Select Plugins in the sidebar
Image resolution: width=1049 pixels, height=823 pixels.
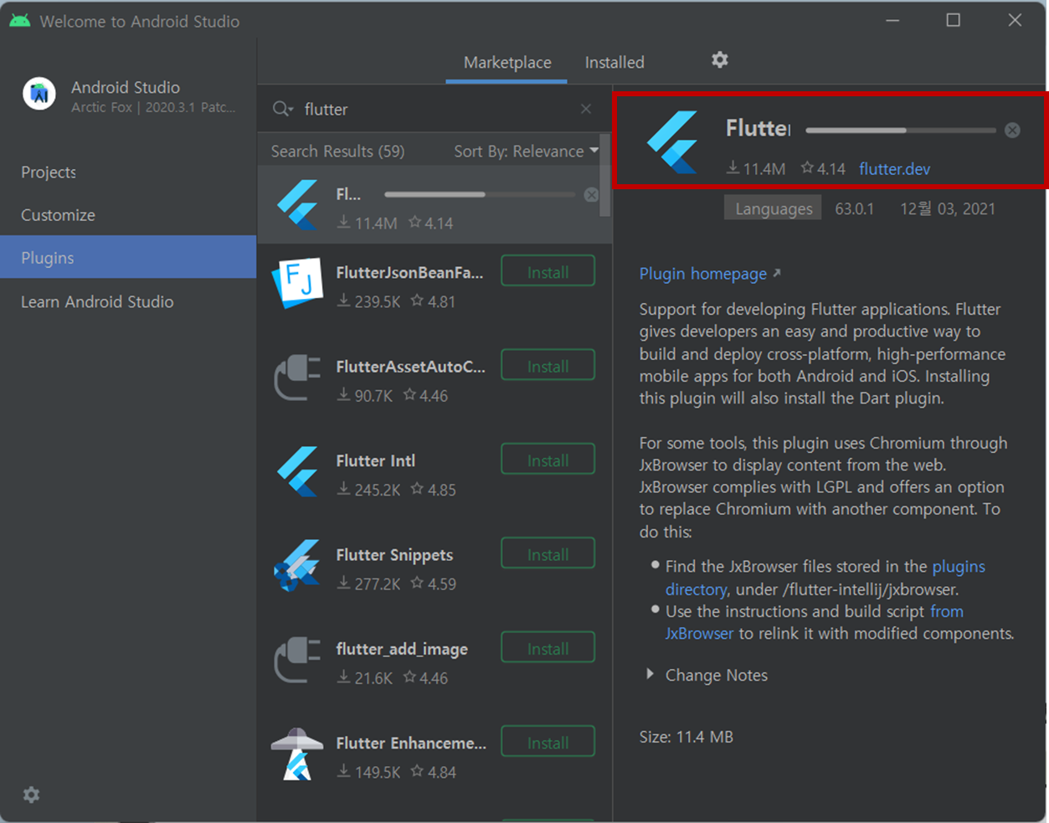coord(128,258)
